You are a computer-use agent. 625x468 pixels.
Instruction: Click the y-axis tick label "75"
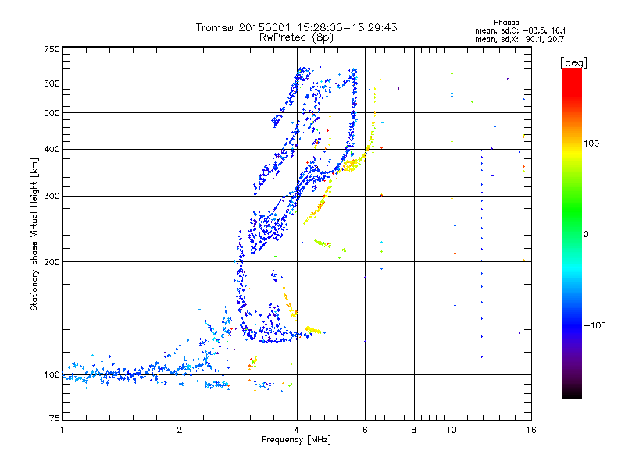55,418
